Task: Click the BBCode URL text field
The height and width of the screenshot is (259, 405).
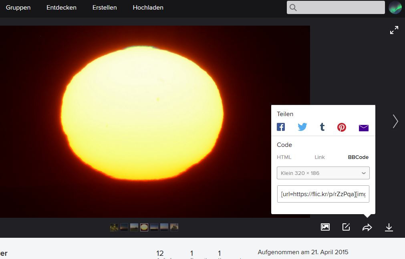Action: tap(323, 194)
